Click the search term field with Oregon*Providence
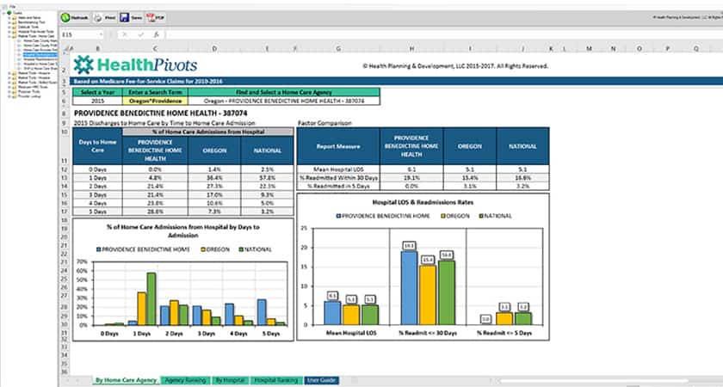This screenshot has width=723, height=387. (x=156, y=101)
